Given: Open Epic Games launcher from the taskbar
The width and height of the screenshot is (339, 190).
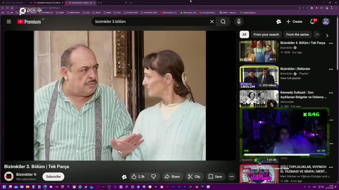Looking at the screenshot, I should point(68,187).
